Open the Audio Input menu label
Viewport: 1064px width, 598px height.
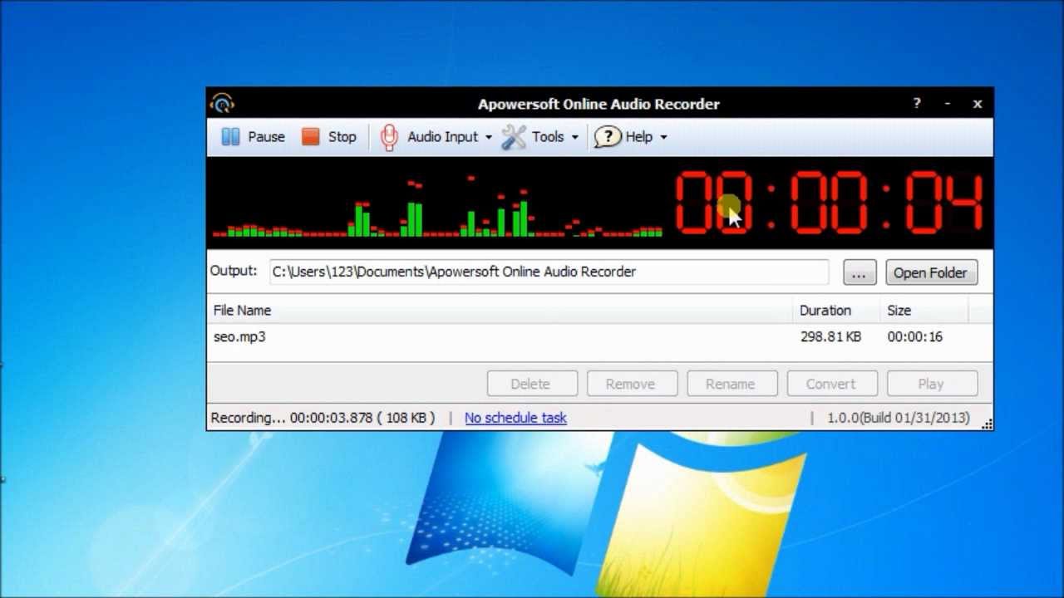tap(442, 137)
